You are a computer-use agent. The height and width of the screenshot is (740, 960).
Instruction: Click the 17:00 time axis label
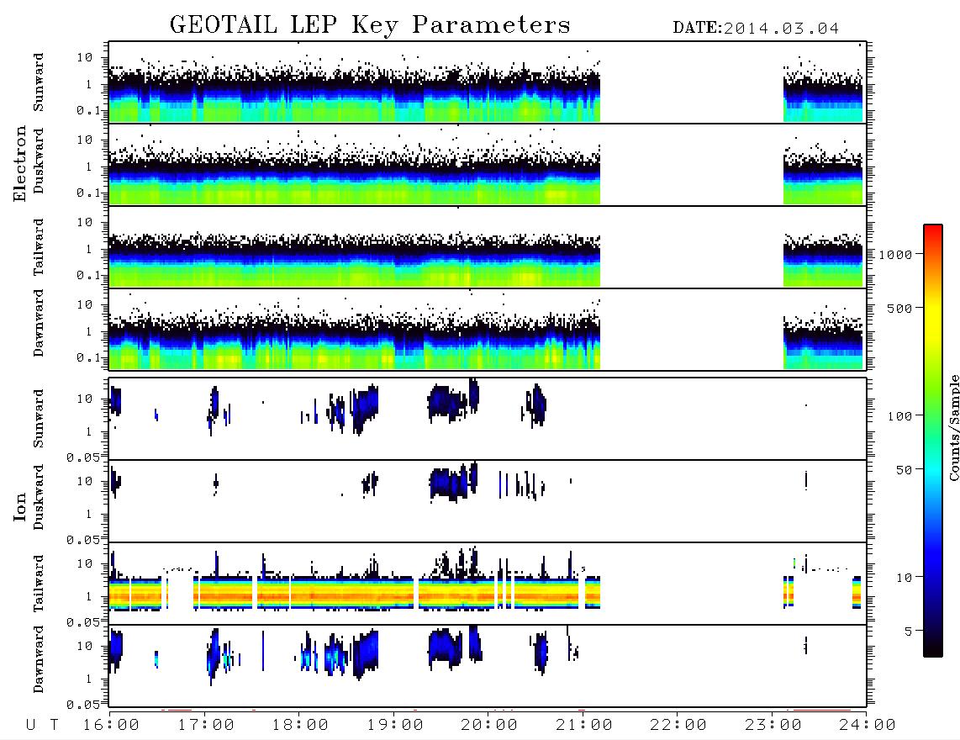[x=206, y=725]
